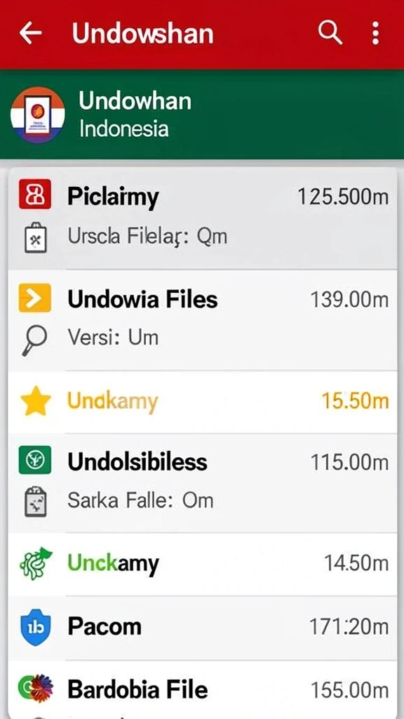The width and height of the screenshot is (404, 719).
Task: Tap the yellow Undowia Files arrow icon
Action: click(x=35, y=298)
